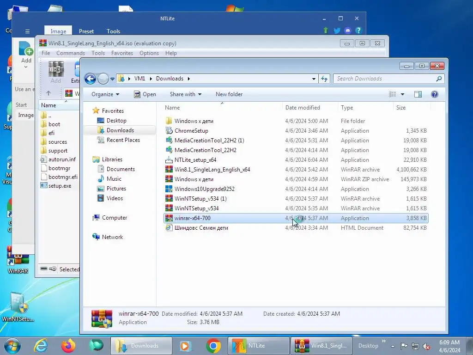
Task: Go up one level in WinRAR
Action: click(x=48, y=93)
